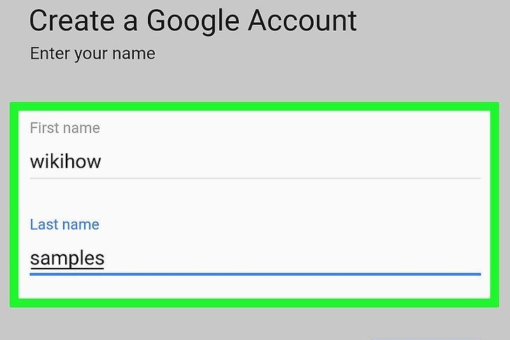The image size is (510, 340).
Task: Place cursor in the 'wikihow' text
Action: click(65, 162)
